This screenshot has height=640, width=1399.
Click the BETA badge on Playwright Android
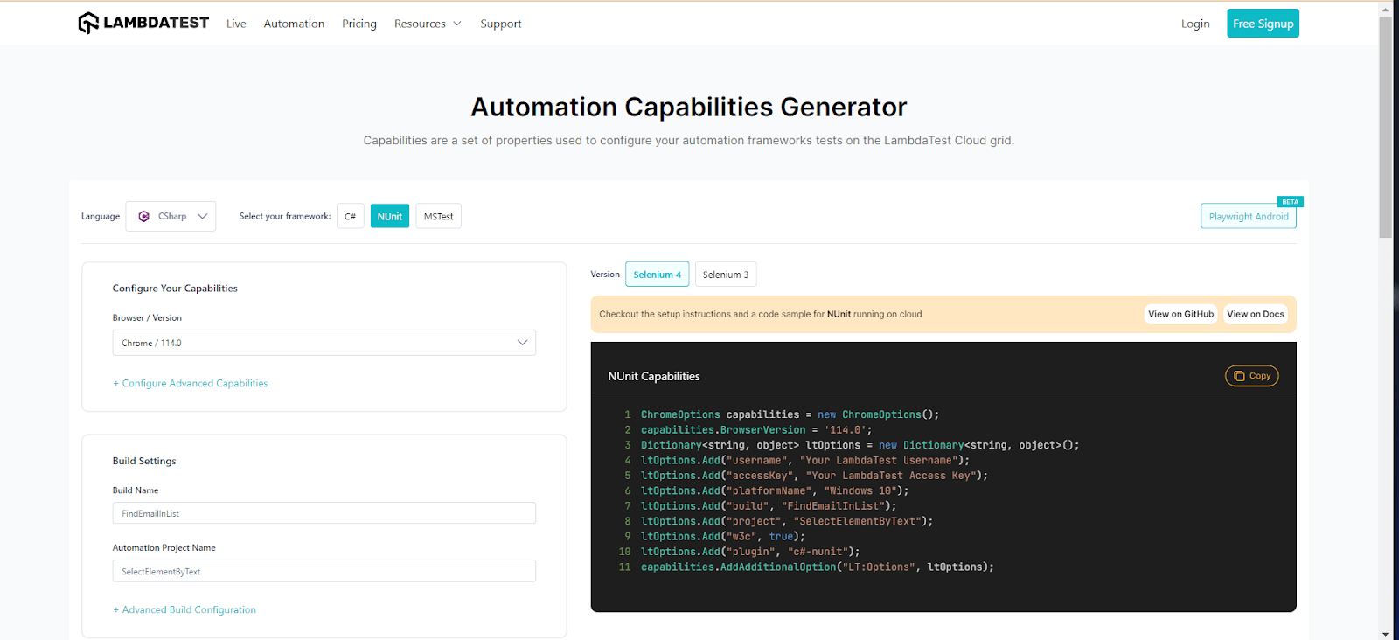point(1290,202)
